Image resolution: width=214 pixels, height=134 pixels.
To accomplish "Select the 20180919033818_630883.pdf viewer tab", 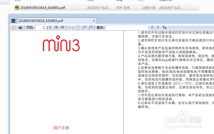I will coord(57,21).
